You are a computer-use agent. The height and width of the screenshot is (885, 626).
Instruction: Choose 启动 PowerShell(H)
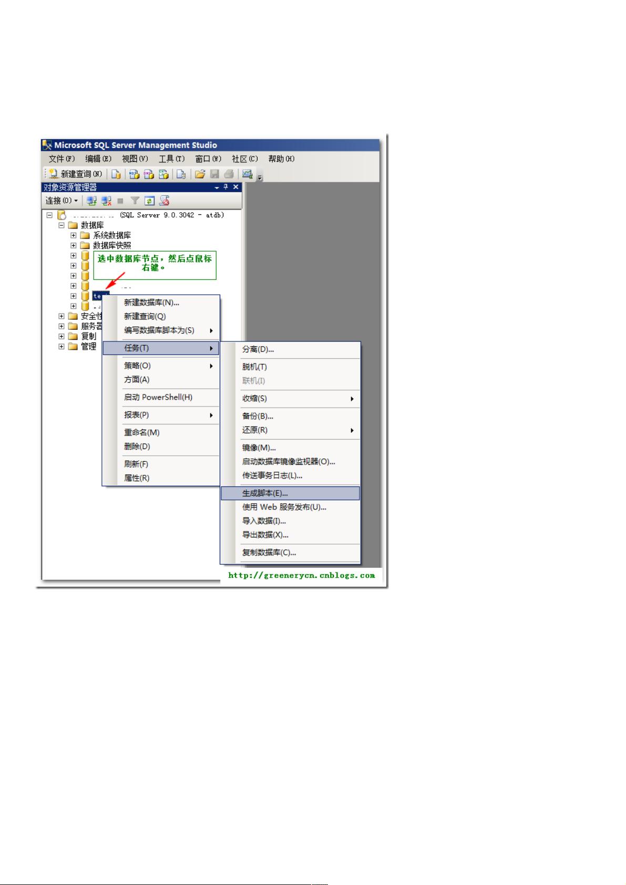(x=161, y=398)
